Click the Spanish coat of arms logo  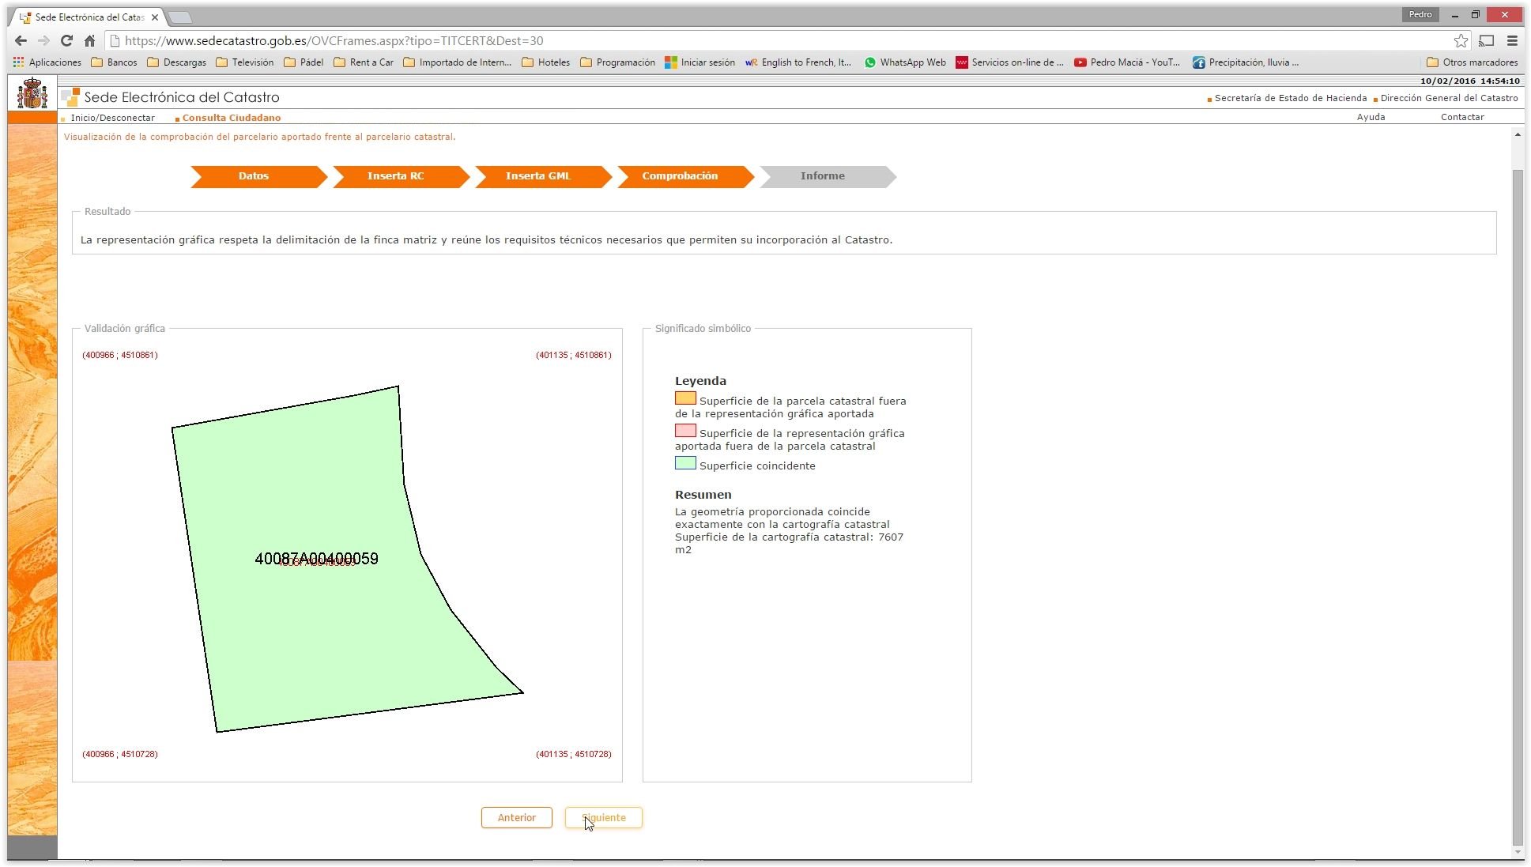pos(32,93)
